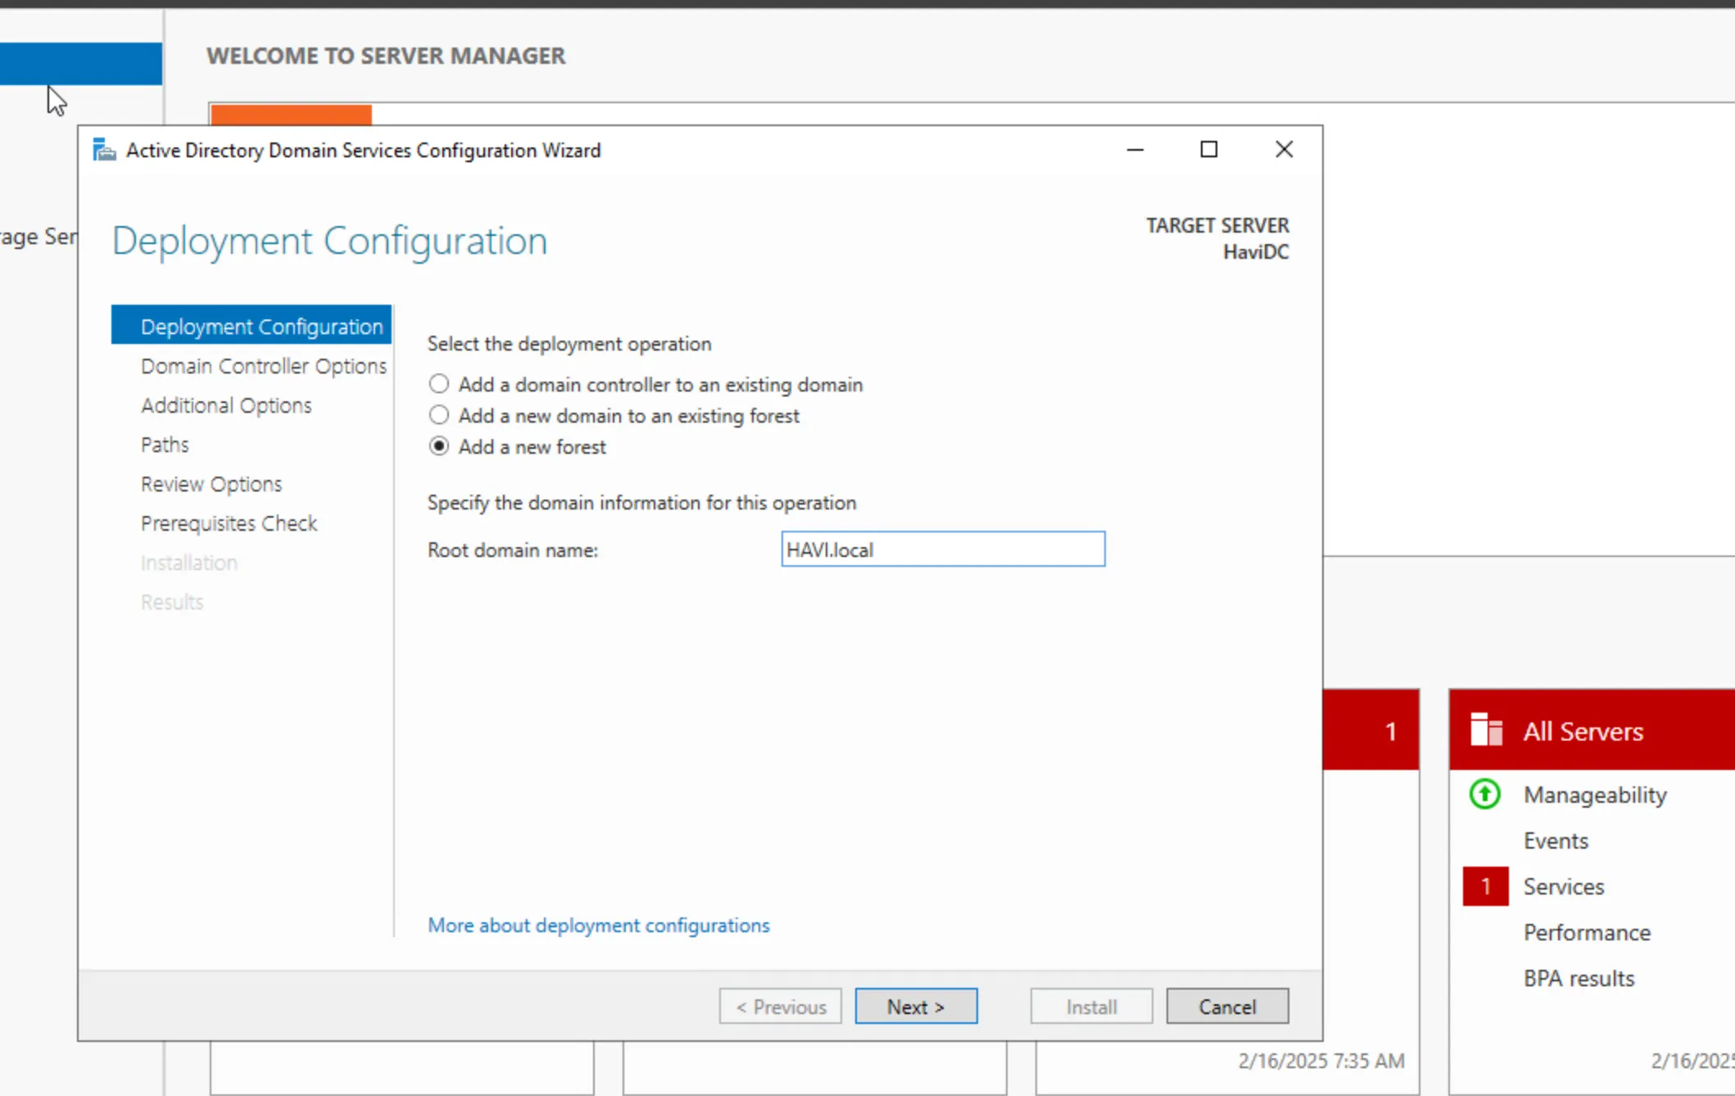Open Review Options in wizard sidebar
The height and width of the screenshot is (1096, 1735).
[211, 484]
